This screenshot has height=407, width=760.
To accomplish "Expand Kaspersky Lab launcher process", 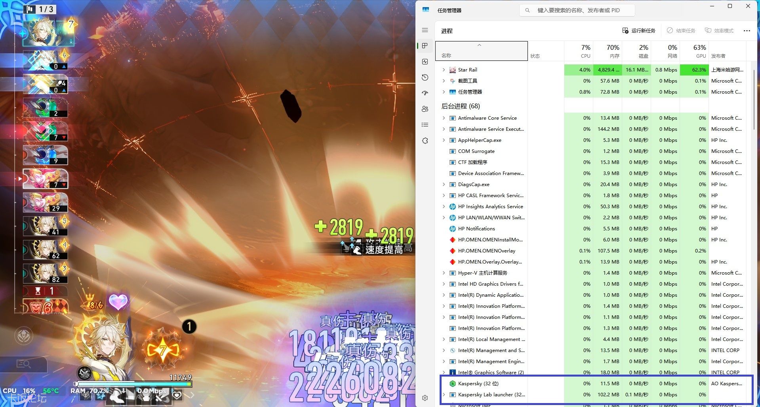I will (444, 395).
